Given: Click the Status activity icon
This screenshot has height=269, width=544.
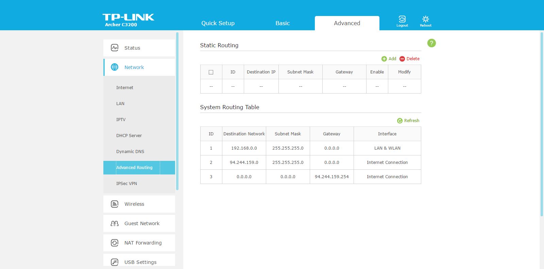Looking at the screenshot, I should (115, 48).
